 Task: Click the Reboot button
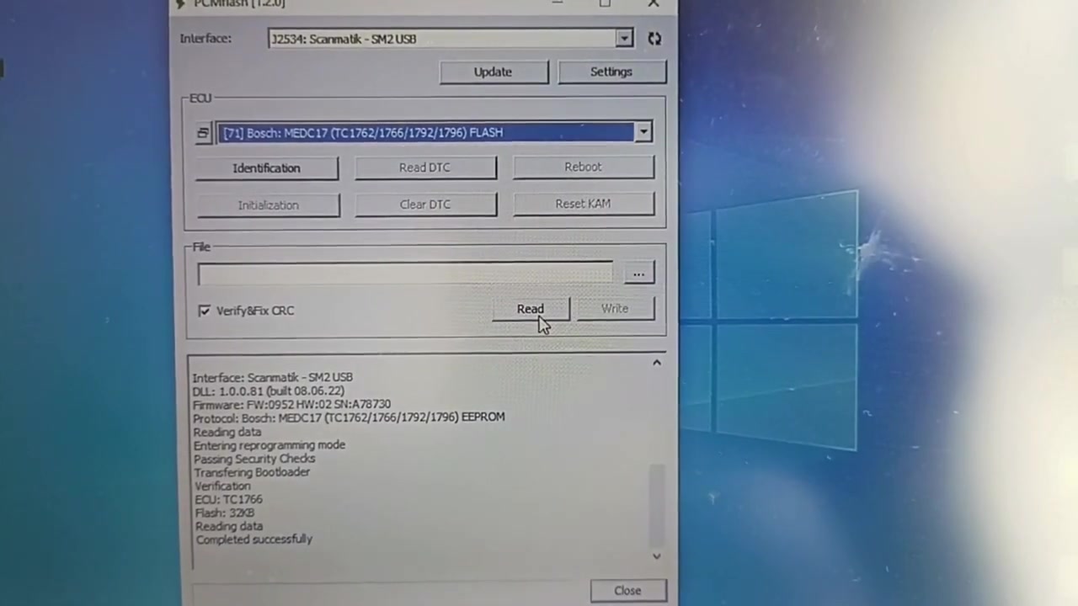click(584, 167)
